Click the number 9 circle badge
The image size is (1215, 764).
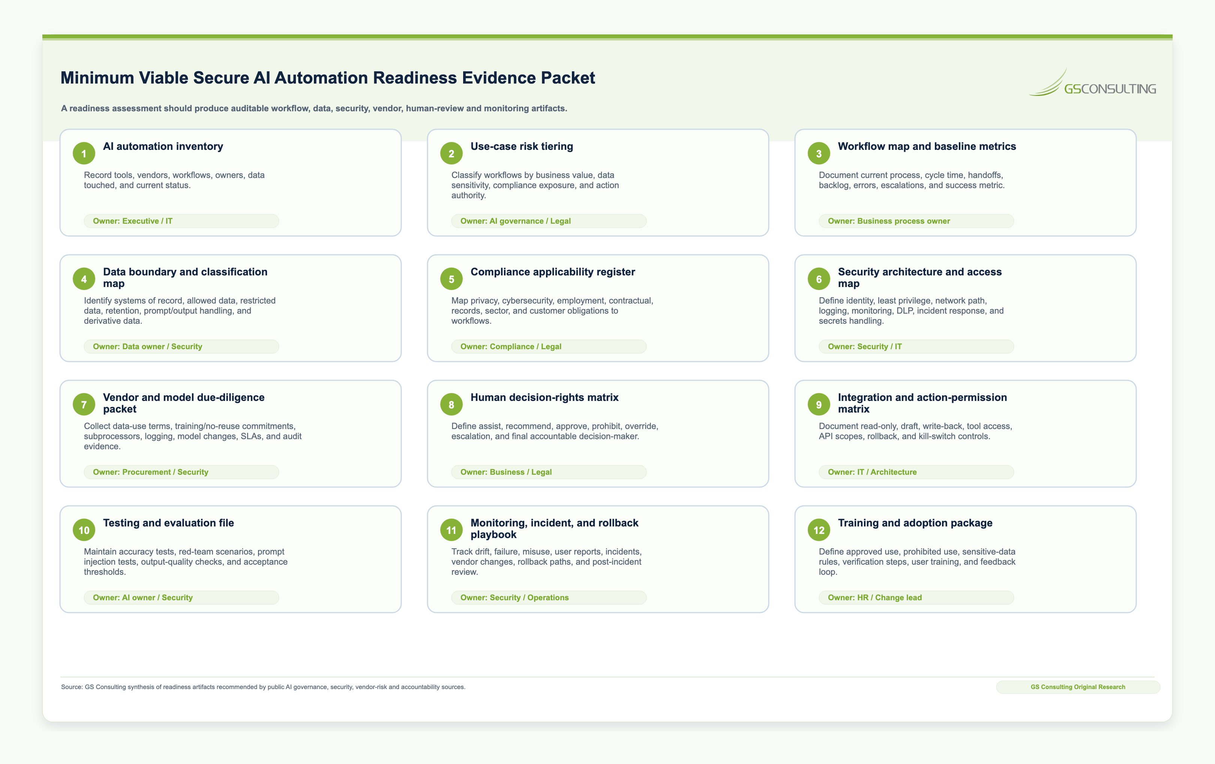click(x=818, y=404)
